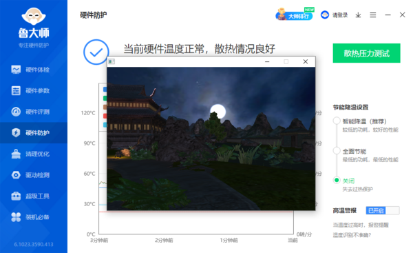Viewport: 413px width, 253px height.
Task: Open 硬件评测 in the sidebar
Action: pos(34,112)
